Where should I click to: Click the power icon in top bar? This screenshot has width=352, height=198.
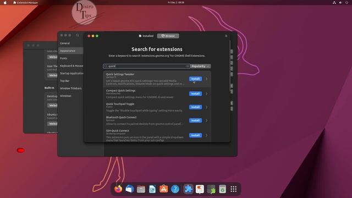point(346,2)
